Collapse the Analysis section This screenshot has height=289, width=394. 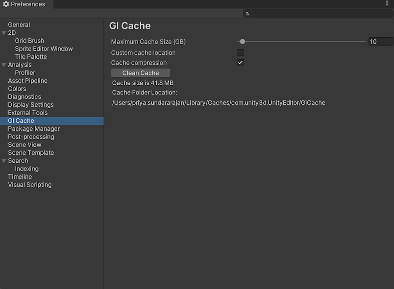point(4,64)
